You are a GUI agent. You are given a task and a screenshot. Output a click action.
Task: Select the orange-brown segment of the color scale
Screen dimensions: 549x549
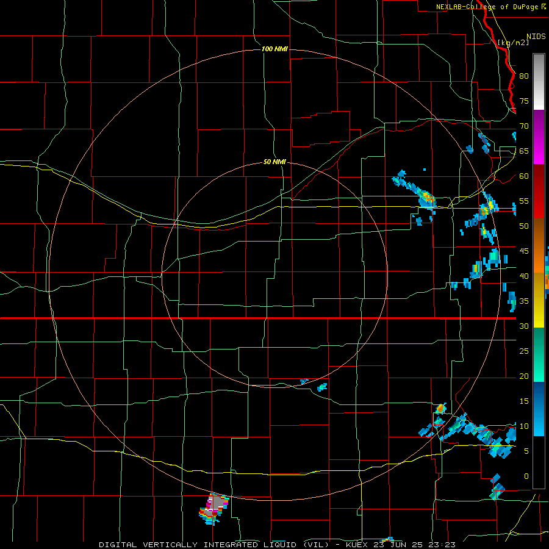pos(539,246)
